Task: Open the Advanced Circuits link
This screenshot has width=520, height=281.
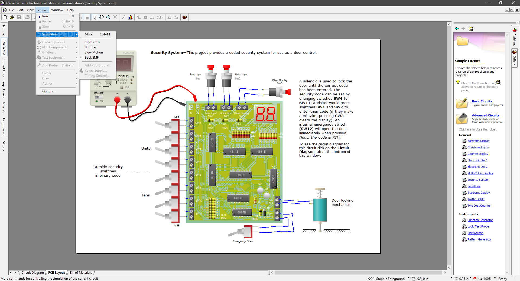Action: click(x=486, y=115)
